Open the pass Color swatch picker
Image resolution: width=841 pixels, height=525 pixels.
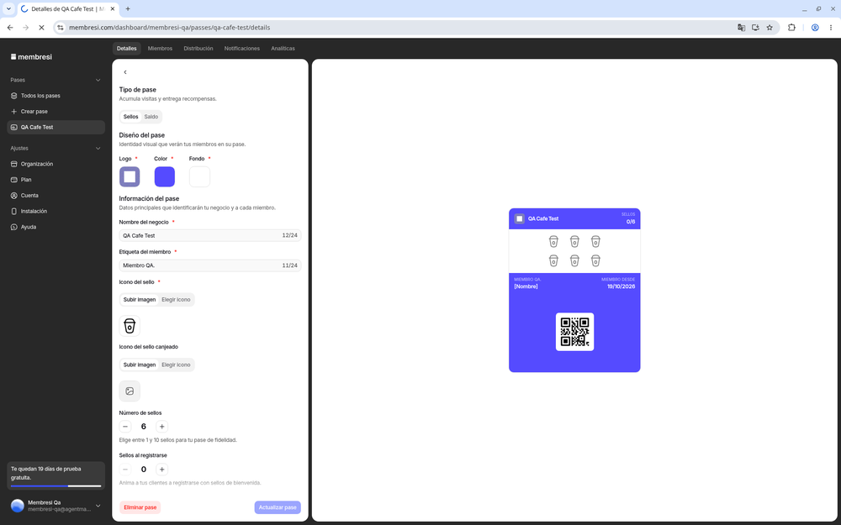[165, 176]
